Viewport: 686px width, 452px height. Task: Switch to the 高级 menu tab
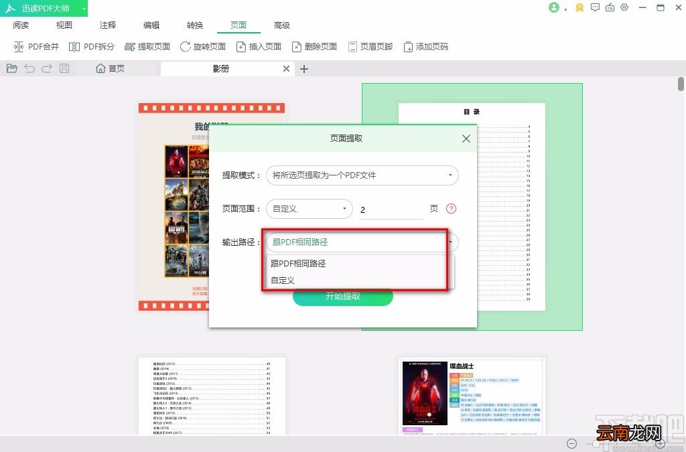tap(282, 25)
